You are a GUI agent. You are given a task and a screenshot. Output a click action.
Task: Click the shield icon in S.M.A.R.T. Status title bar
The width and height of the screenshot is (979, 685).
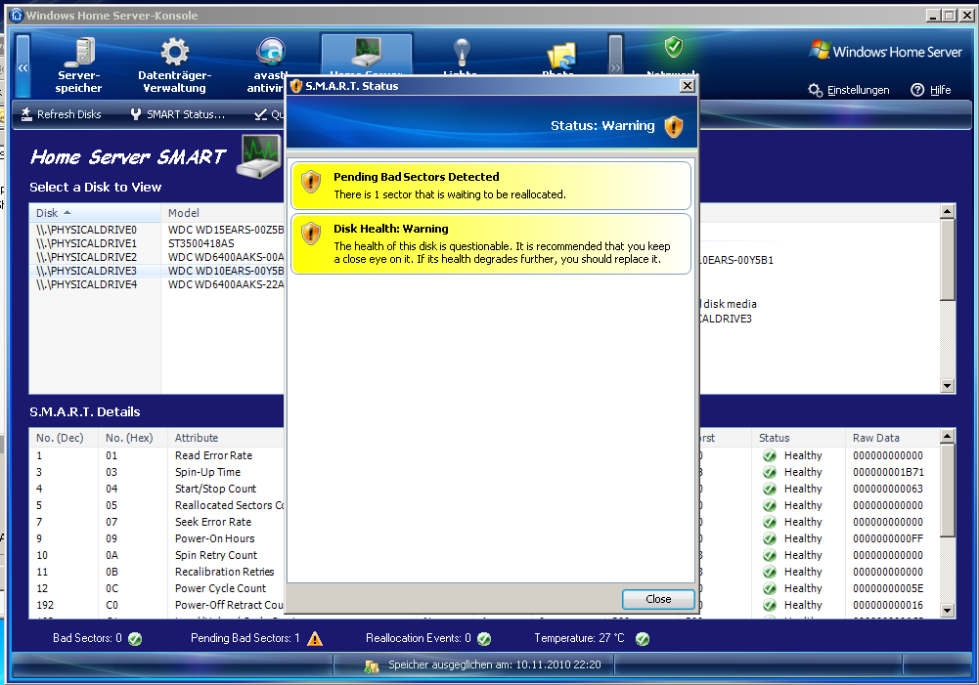(x=296, y=86)
